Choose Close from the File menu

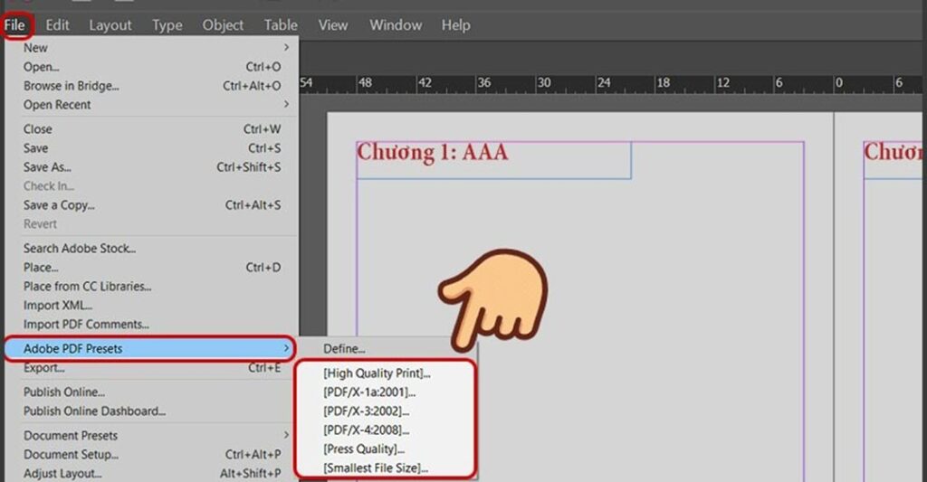151,128
